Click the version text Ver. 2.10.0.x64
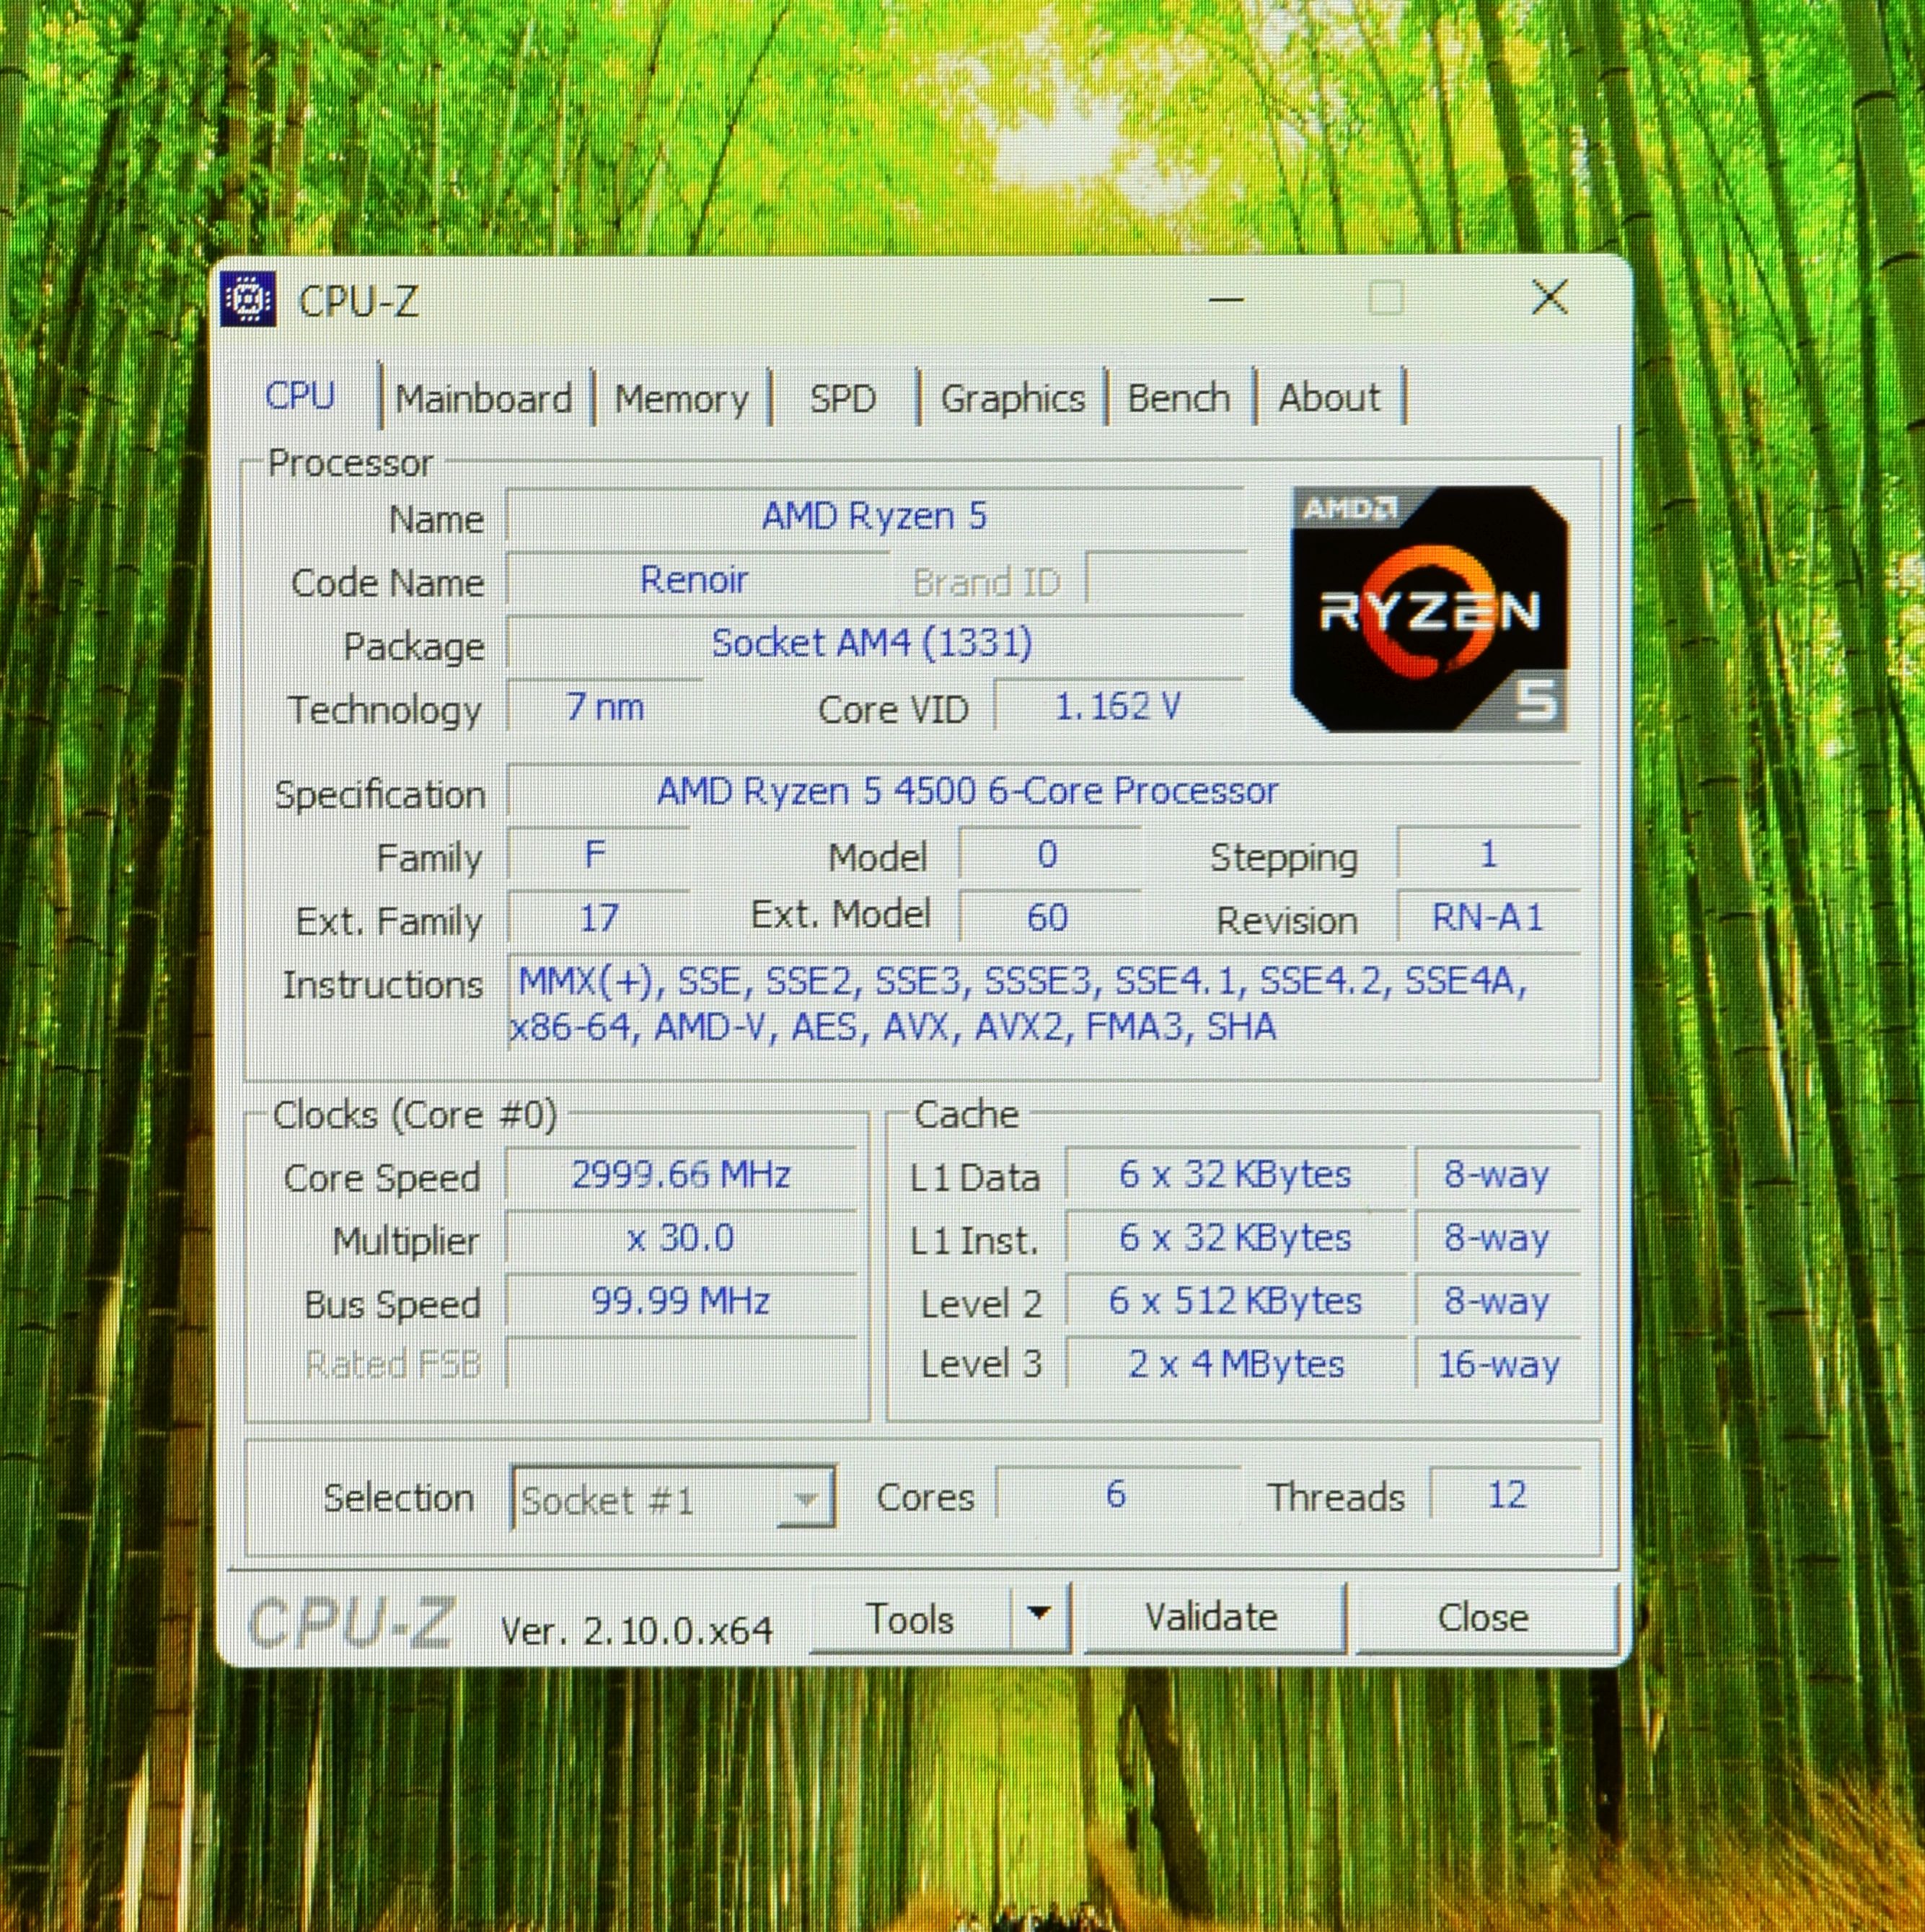The height and width of the screenshot is (1932, 1925). click(x=637, y=1631)
